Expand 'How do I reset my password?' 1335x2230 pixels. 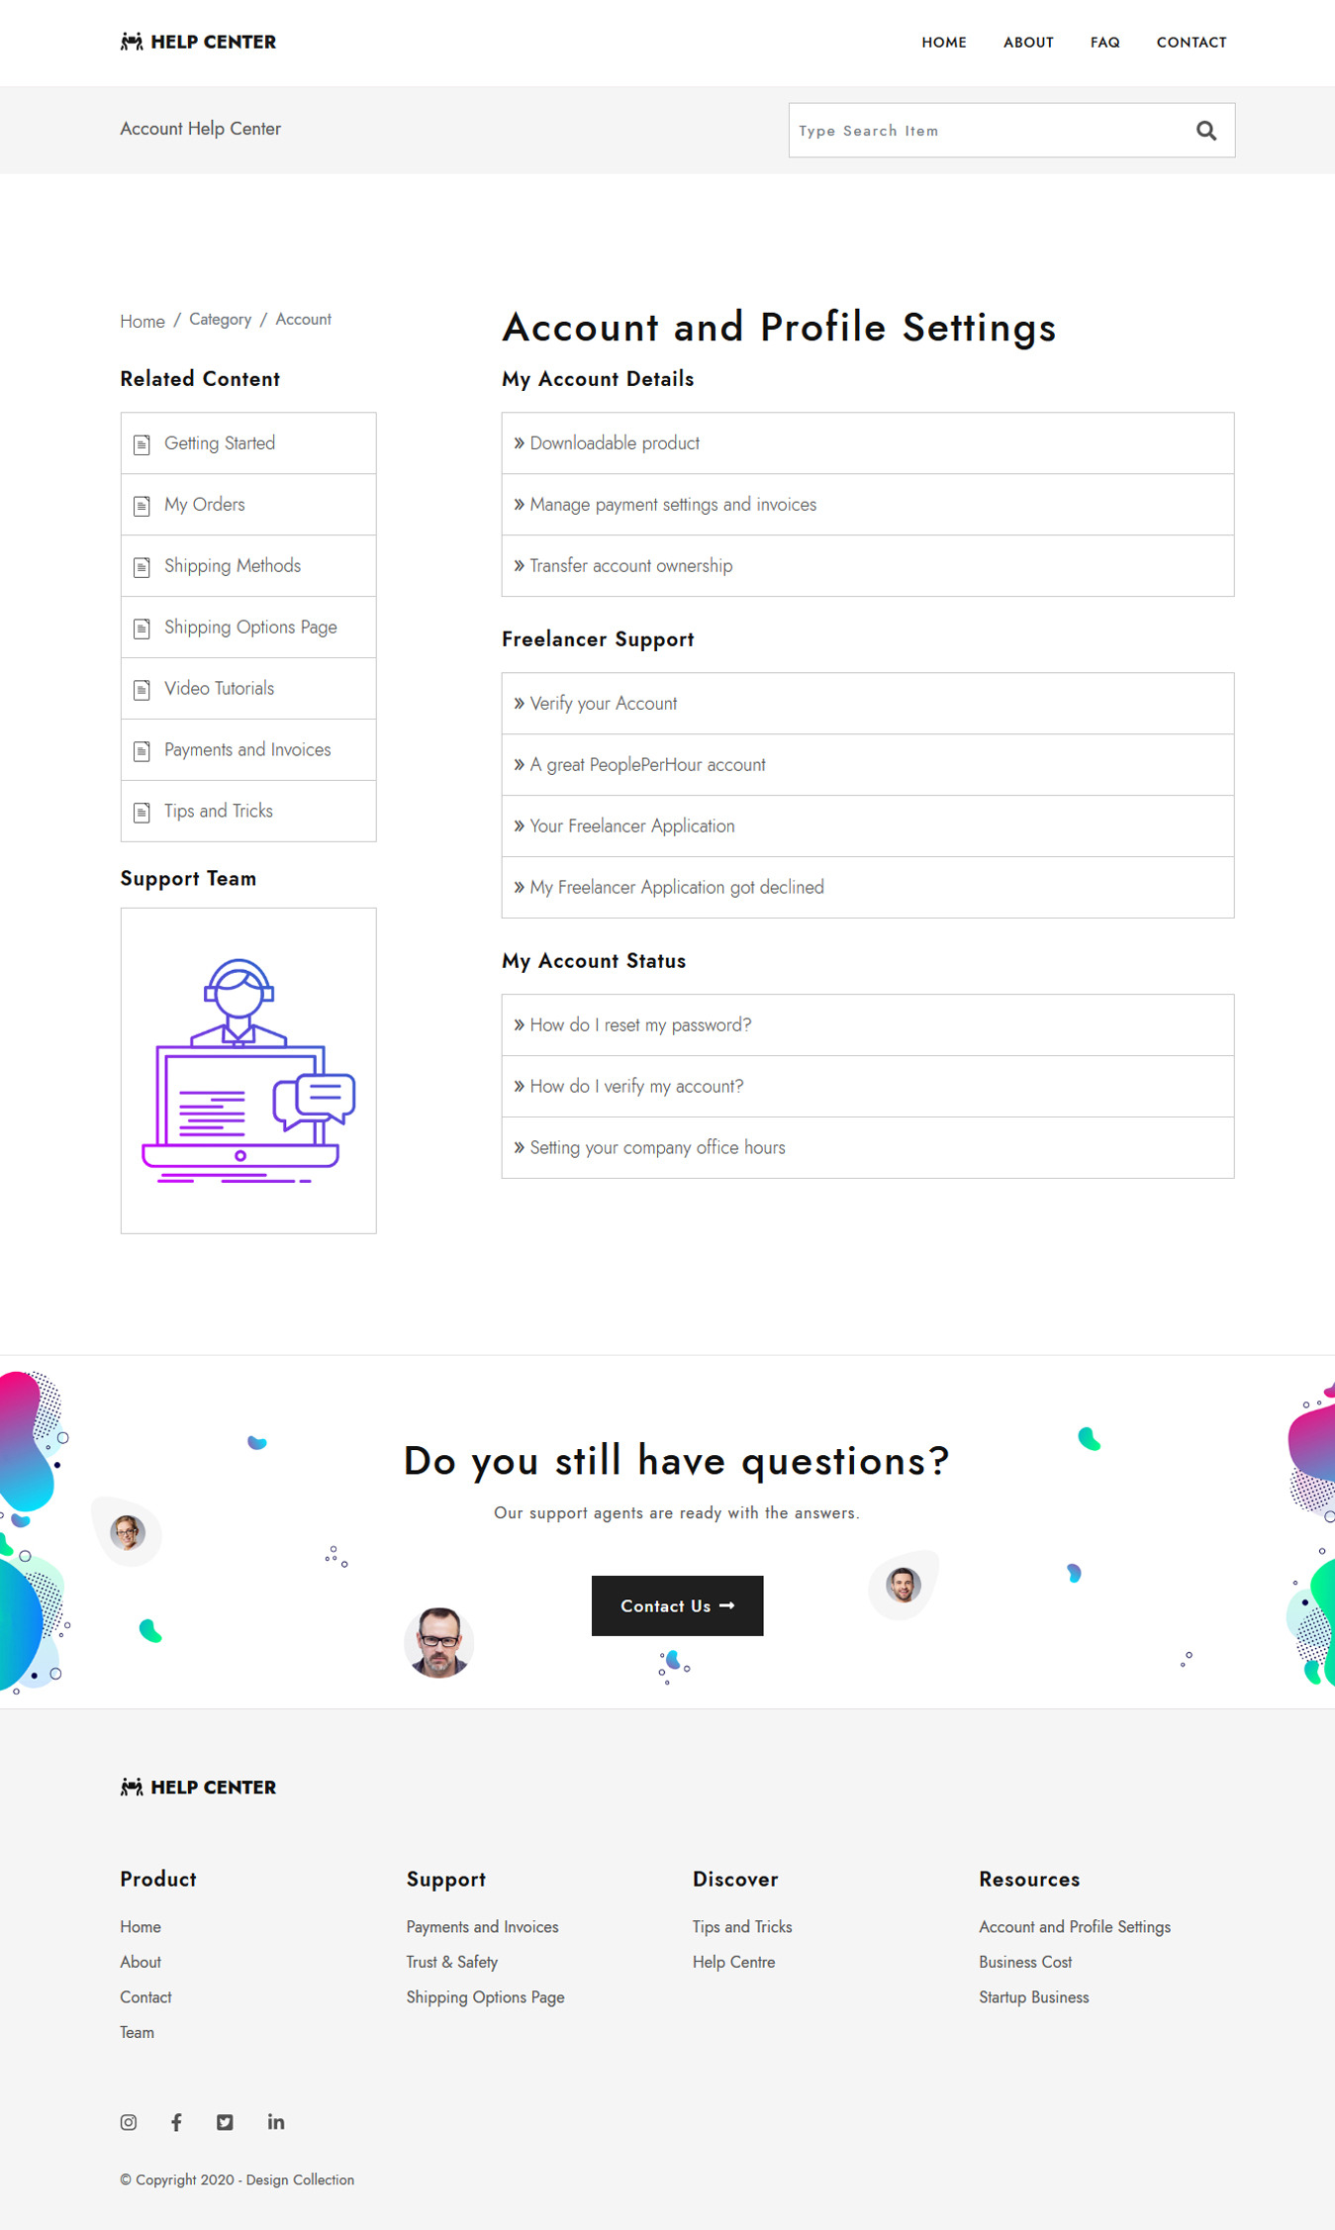click(640, 1025)
